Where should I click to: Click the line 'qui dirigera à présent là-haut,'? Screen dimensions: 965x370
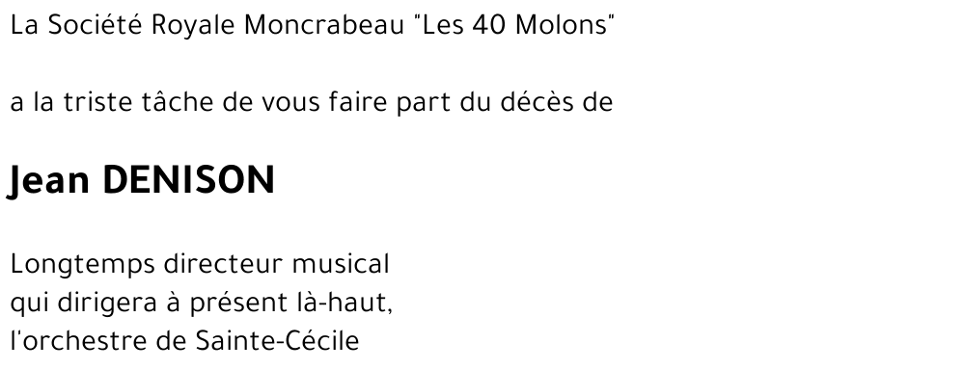click(x=202, y=303)
